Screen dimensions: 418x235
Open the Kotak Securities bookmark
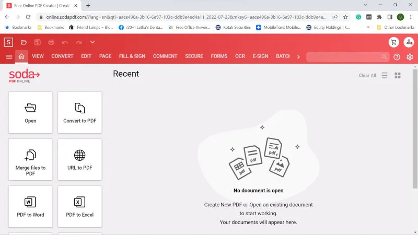(x=233, y=27)
